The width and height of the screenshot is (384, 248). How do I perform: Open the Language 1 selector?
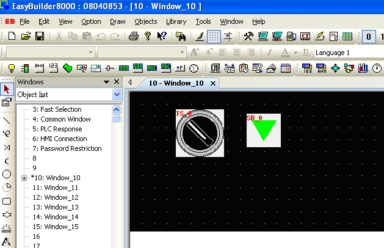click(349, 53)
